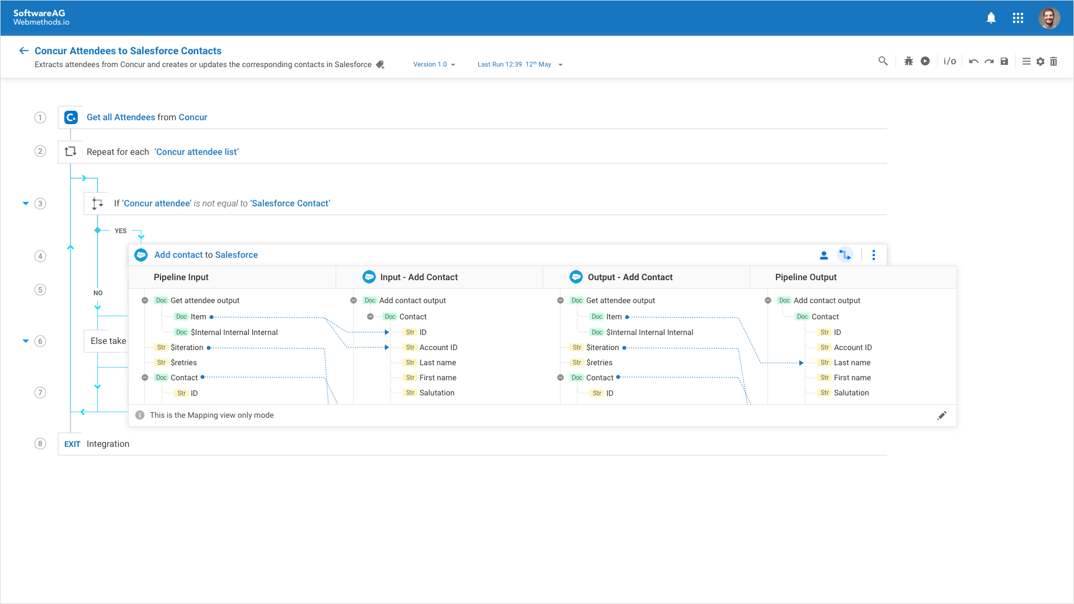Image resolution: width=1074 pixels, height=604 pixels.
Task: Click the Concur application icon in step 1
Action: coord(71,117)
